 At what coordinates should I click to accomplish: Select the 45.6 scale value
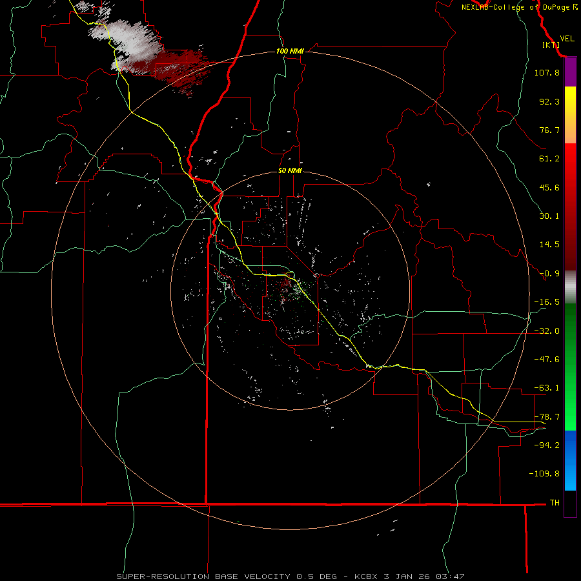click(x=549, y=187)
